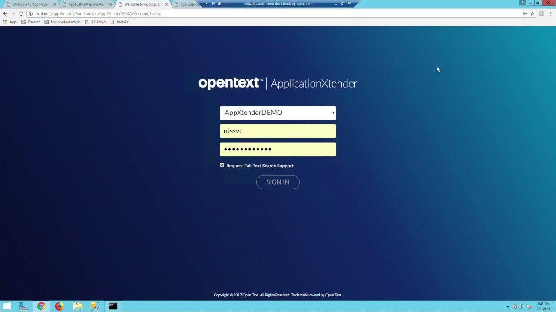Bookmark this page with the star icon
Screen dimensions: 556x312
(x=532, y=13)
